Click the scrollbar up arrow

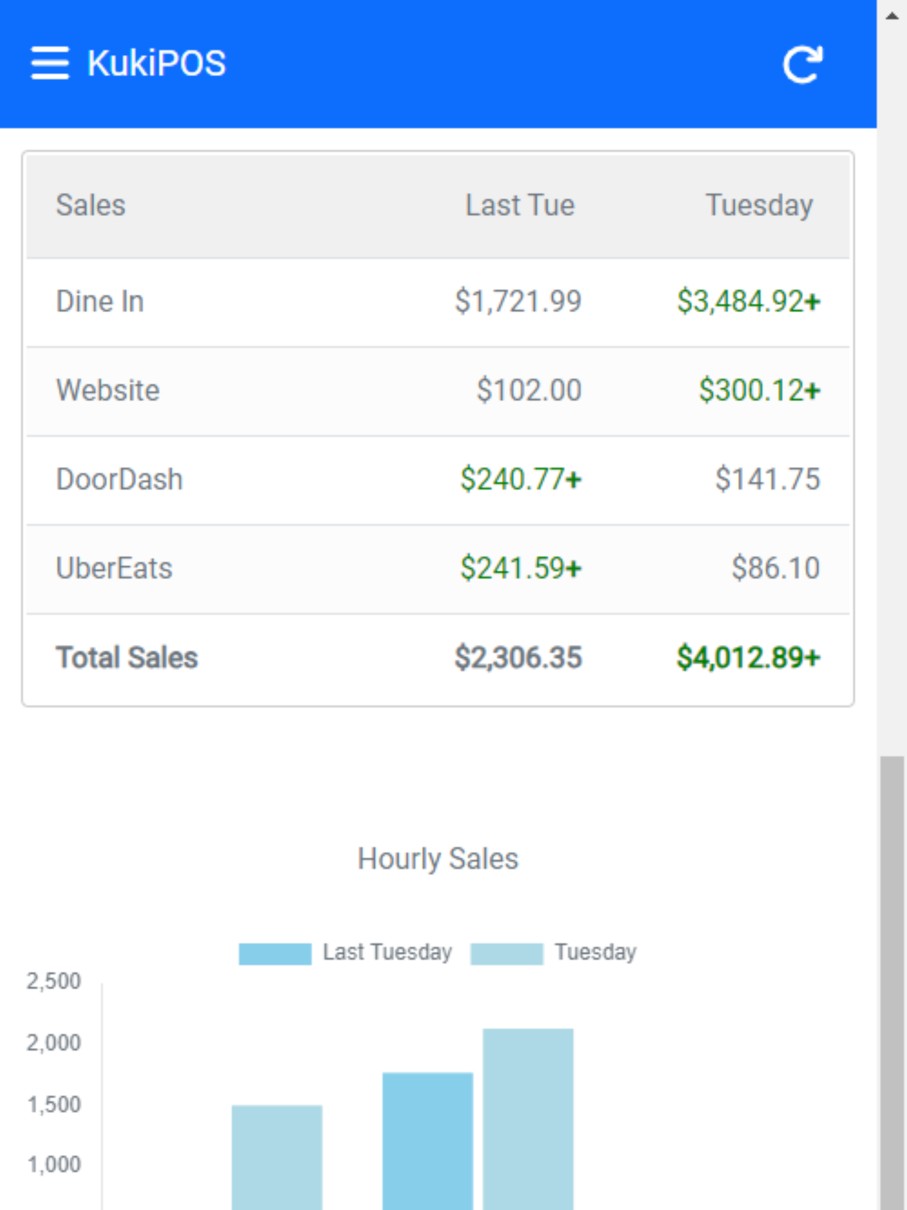(891, 16)
